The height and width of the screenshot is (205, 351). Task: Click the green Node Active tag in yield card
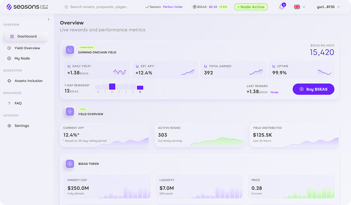[87, 47]
